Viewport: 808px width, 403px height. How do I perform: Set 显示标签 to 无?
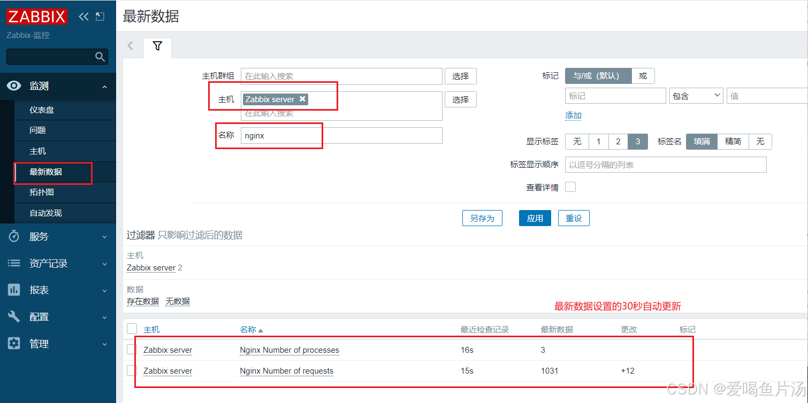click(577, 142)
